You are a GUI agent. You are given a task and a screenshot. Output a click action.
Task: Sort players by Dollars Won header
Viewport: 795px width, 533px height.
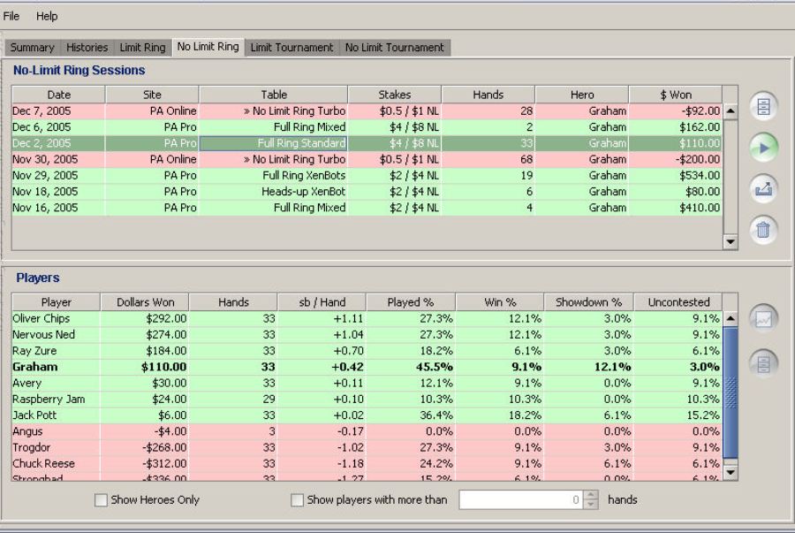[145, 302]
